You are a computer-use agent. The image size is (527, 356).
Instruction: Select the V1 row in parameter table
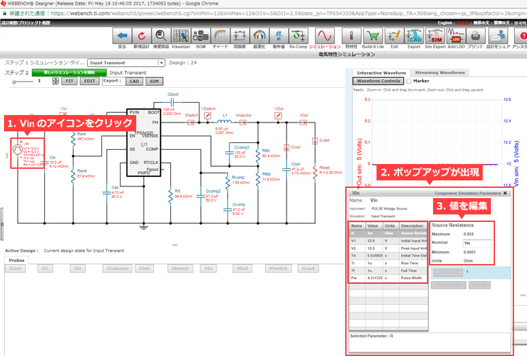pyautogui.click(x=388, y=241)
